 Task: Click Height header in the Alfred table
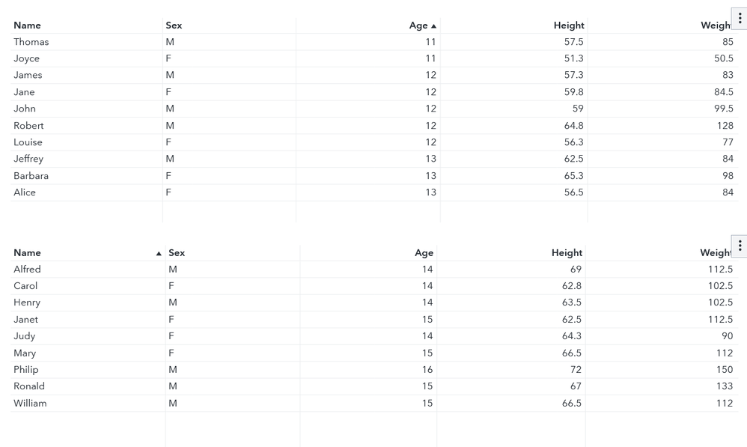coord(567,253)
